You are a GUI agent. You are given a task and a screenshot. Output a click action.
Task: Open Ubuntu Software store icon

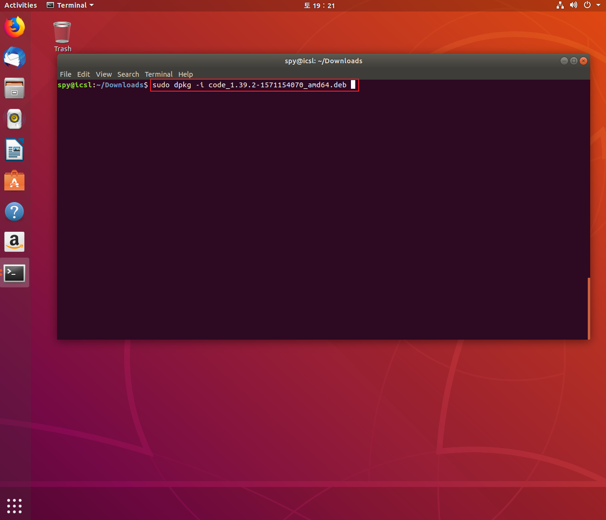[x=14, y=181]
